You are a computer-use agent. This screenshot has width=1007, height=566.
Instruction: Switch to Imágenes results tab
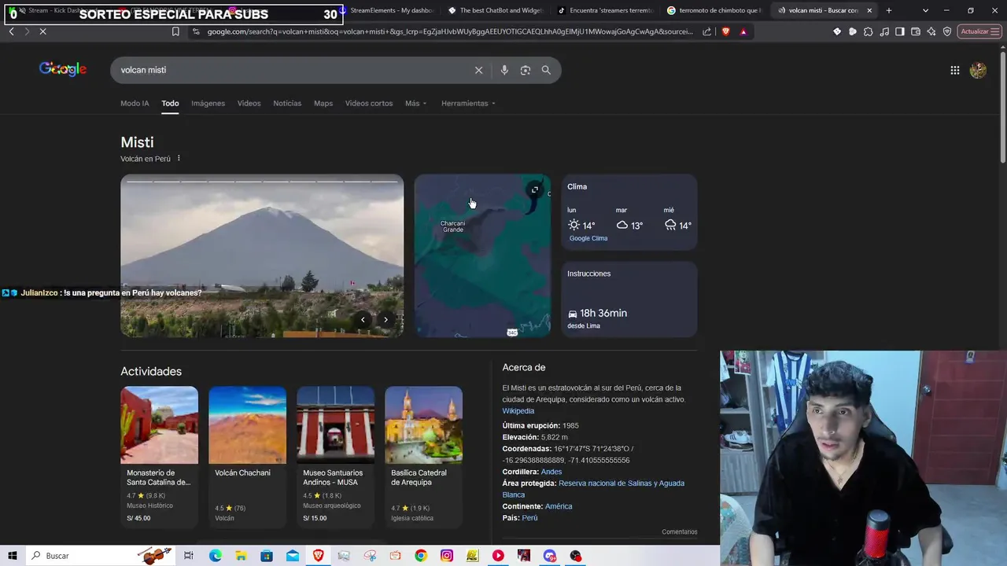(x=208, y=103)
